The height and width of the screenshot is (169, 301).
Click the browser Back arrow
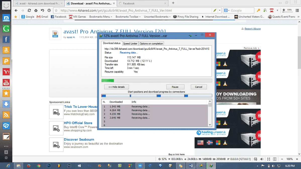[16, 11]
